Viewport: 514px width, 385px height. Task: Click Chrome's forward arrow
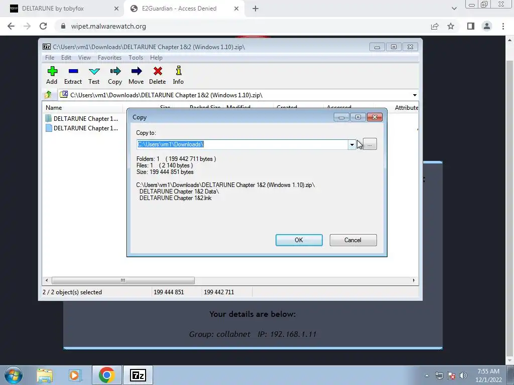pos(27,26)
